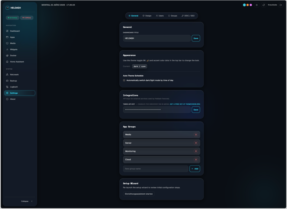Switch to the Groups tab

tap(172, 16)
